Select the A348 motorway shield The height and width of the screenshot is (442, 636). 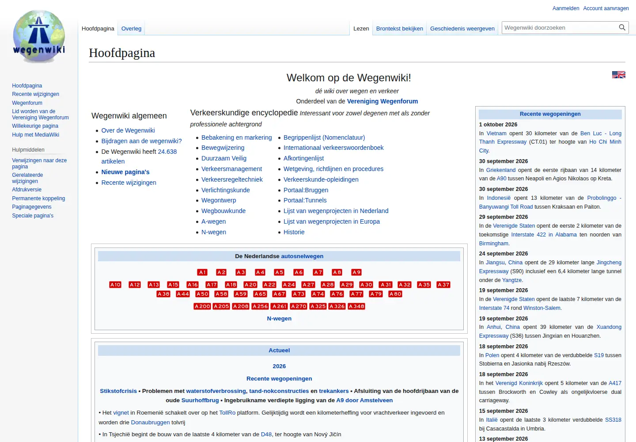click(356, 306)
